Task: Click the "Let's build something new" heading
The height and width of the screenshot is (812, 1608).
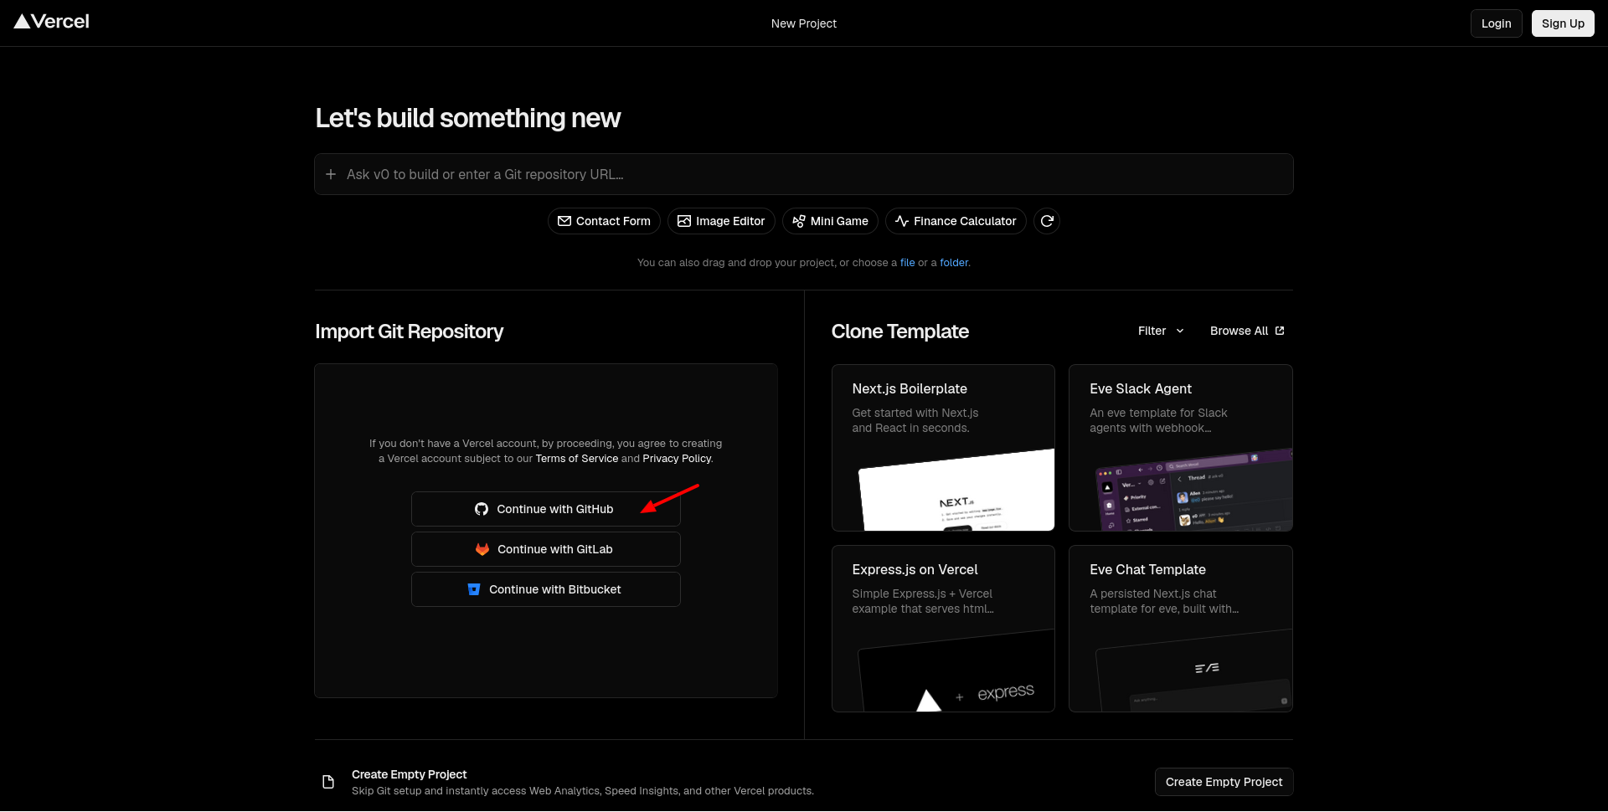Action: coord(468,118)
